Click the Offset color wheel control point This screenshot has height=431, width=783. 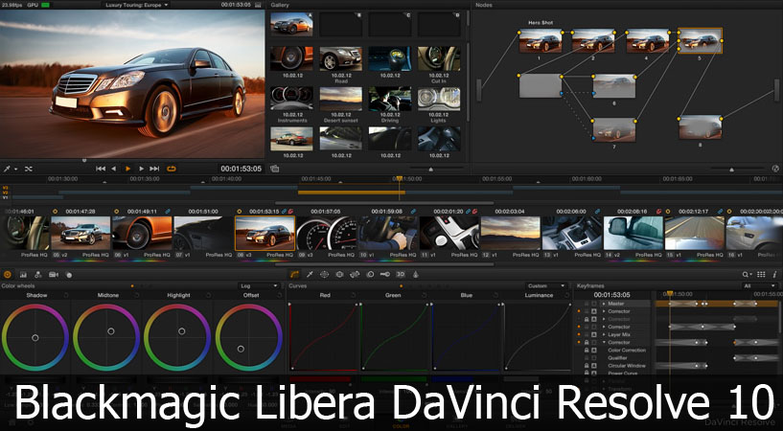(242, 349)
